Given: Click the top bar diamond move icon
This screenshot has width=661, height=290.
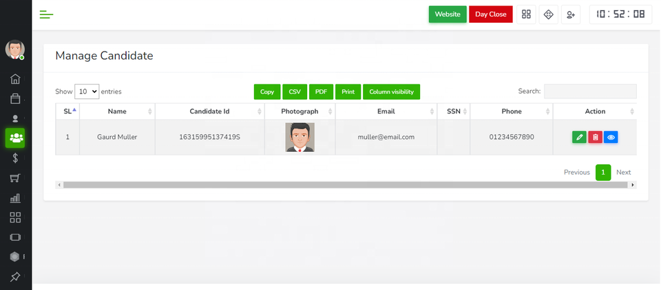Looking at the screenshot, I should pos(549,14).
